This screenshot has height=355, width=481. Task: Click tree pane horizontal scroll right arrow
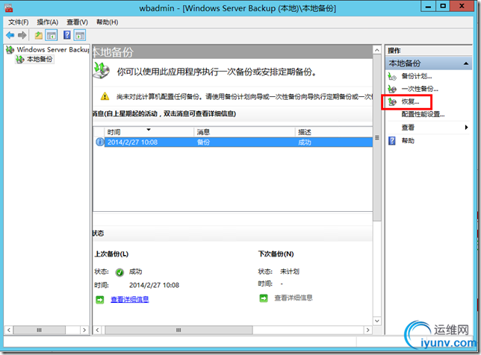coord(84,330)
